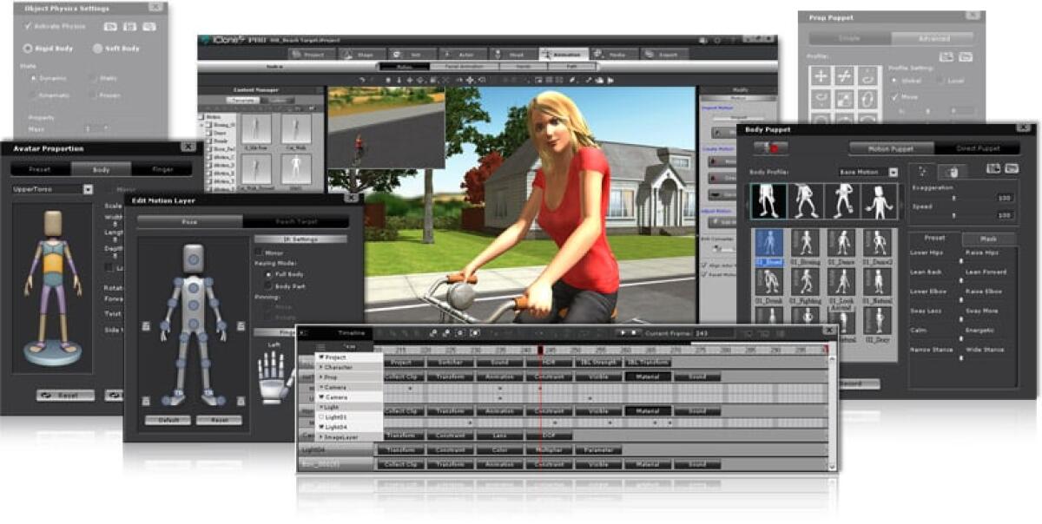
Task: Select the Soft Body radio button
Action: pyautogui.click(x=97, y=49)
